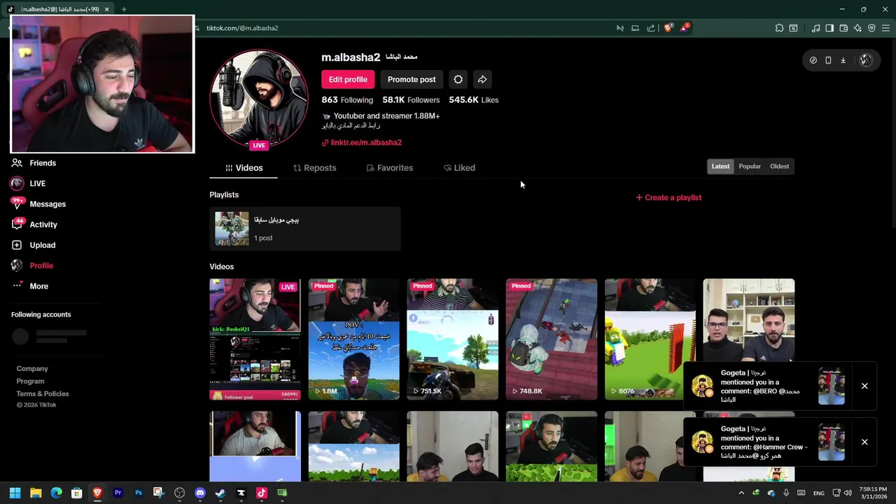The height and width of the screenshot is (504, 896).
Task: Open the browser hamburger menu
Action: tap(885, 28)
